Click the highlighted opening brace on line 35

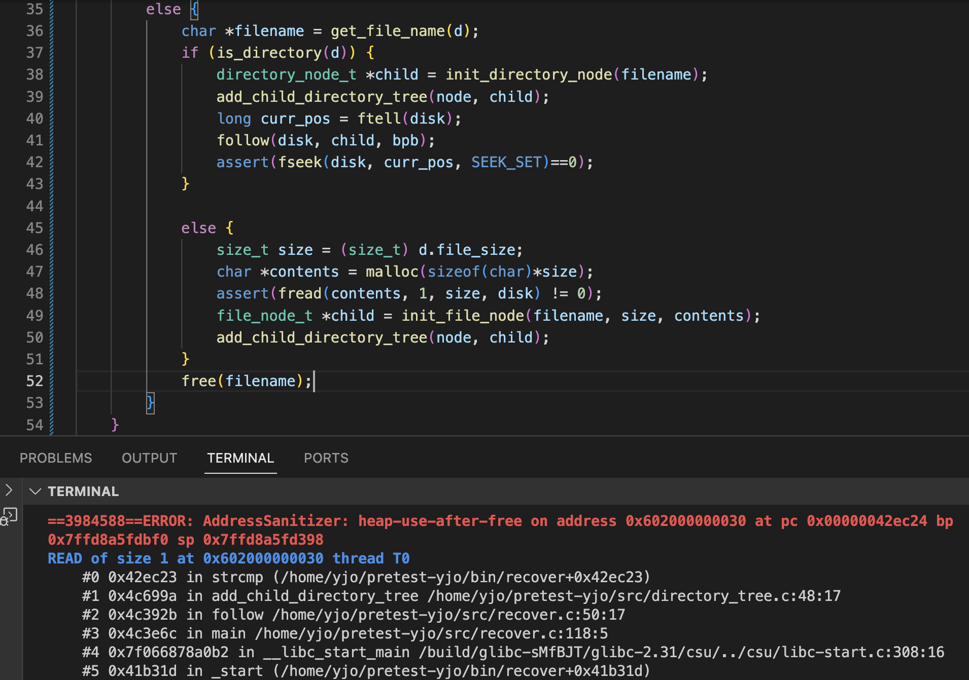pyautogui.click(x=194, y=9)
